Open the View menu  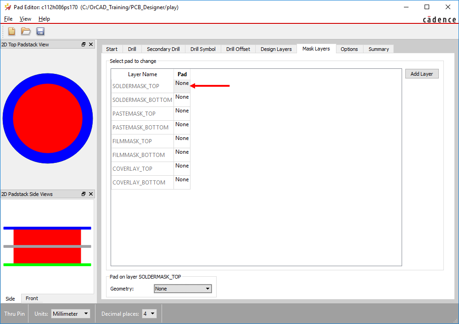[25, 19]
